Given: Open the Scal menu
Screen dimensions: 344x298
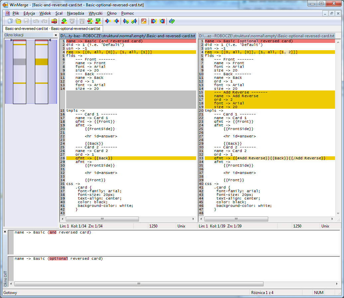Looking at the screenshot, I should [x=59, y=13].
